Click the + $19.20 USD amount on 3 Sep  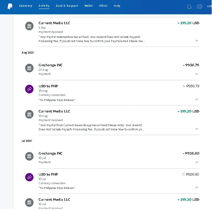click(x=188, y=23)
